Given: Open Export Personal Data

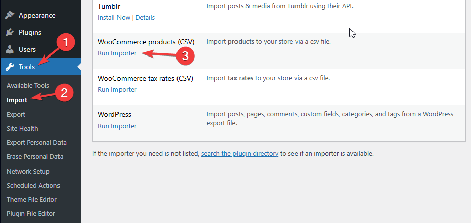Looking at the screenshot, I should point(36,142).
